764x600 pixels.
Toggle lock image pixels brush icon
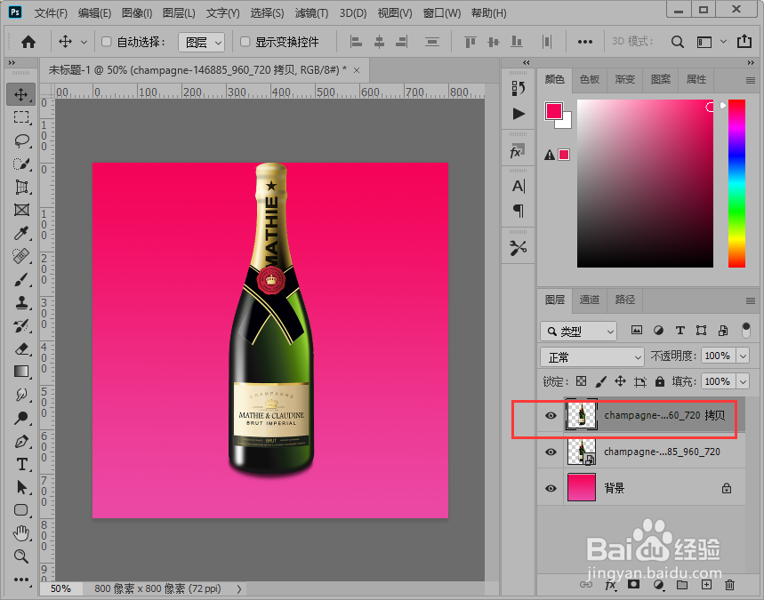pyautogui.click(x=600, y=381)
